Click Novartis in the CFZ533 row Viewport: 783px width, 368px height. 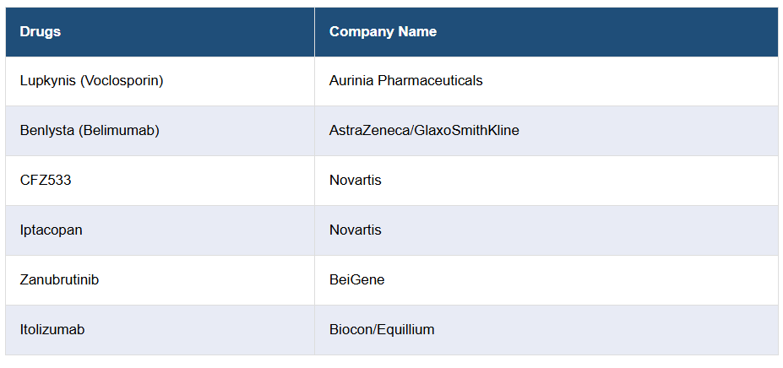[355, 181]
